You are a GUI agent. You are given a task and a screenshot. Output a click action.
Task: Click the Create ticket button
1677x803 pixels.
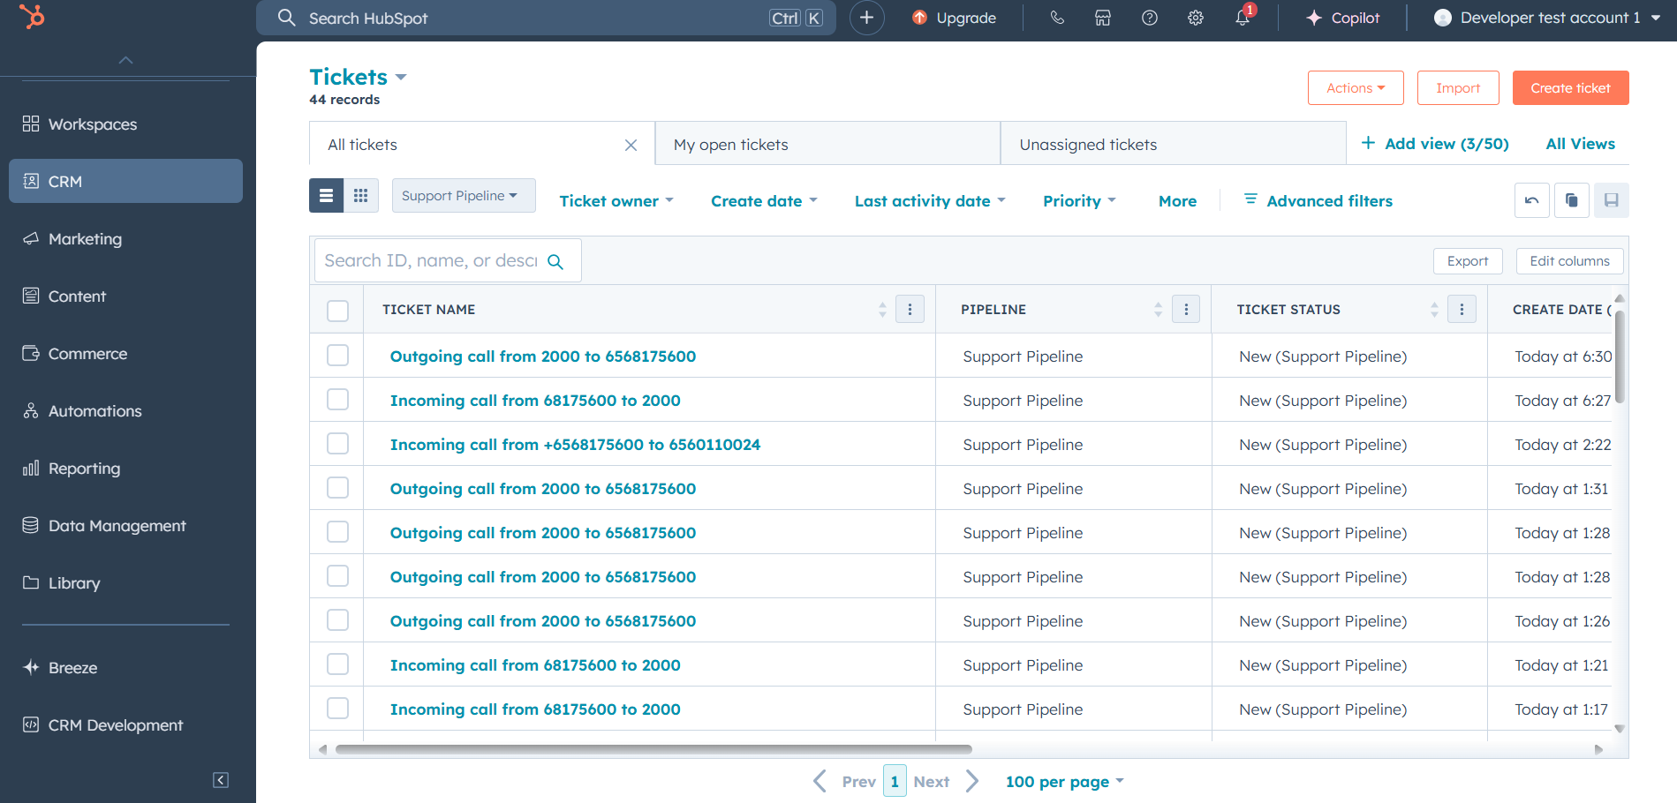[1570, 88]
